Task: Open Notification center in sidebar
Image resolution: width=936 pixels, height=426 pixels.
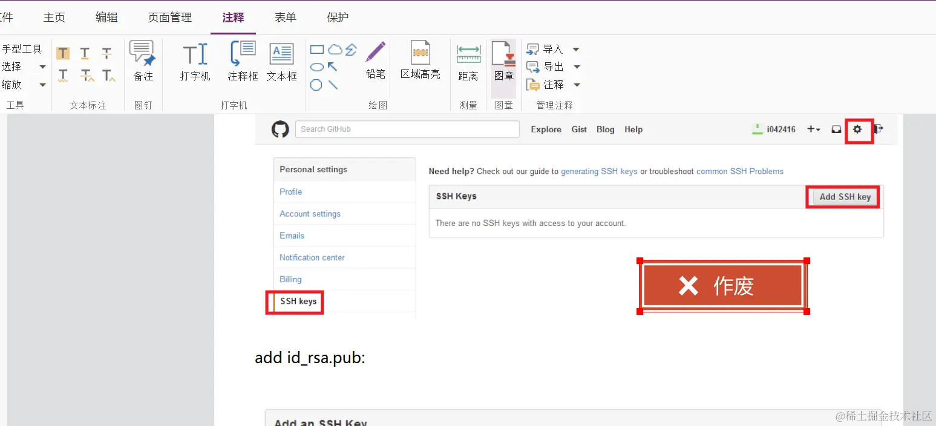Action: [312, 257]
